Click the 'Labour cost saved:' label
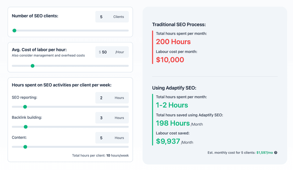This screenshot has width=293, height=170. pos(173,133)
